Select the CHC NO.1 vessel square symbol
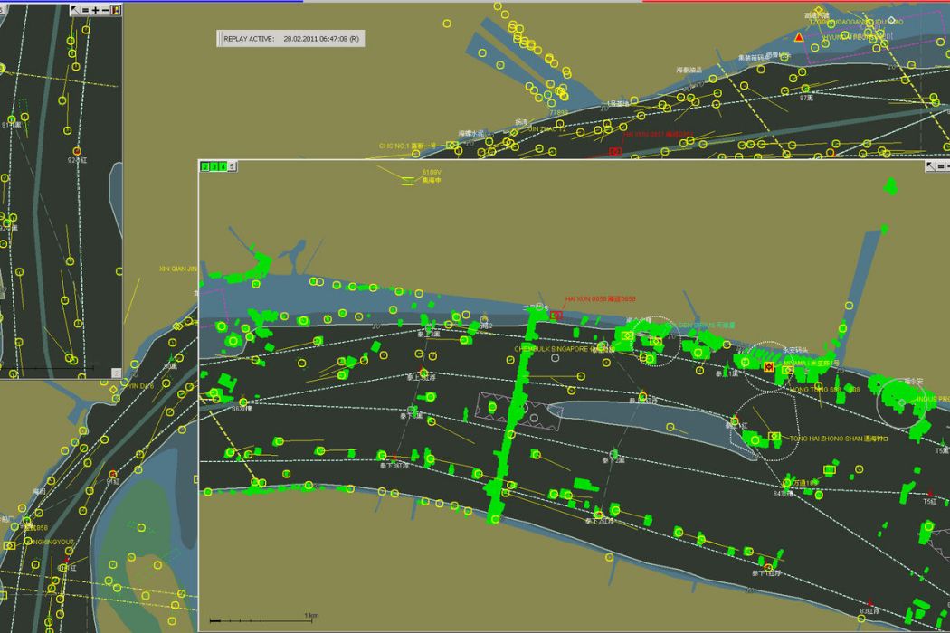950x633 pixels. 451,145
